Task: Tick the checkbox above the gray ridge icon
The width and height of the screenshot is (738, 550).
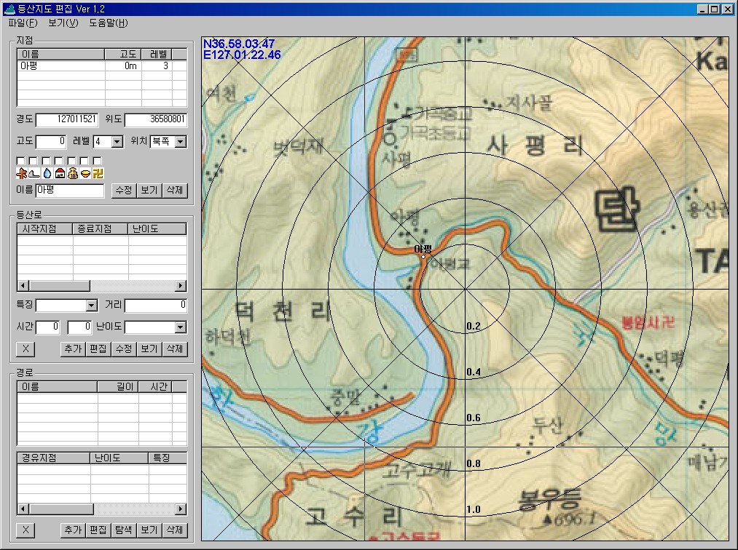Action: [x=33, y=161]
